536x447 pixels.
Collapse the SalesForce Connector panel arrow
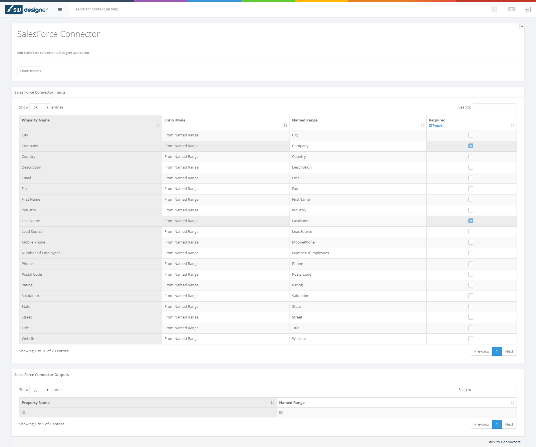[522, 26]
